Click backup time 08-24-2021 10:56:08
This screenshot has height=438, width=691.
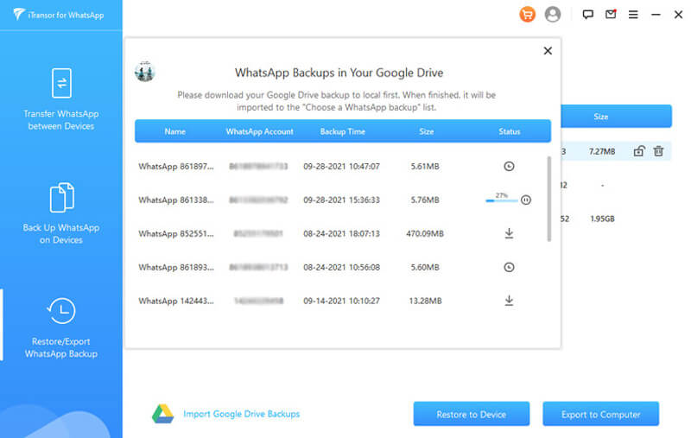(x=341, y=267)
